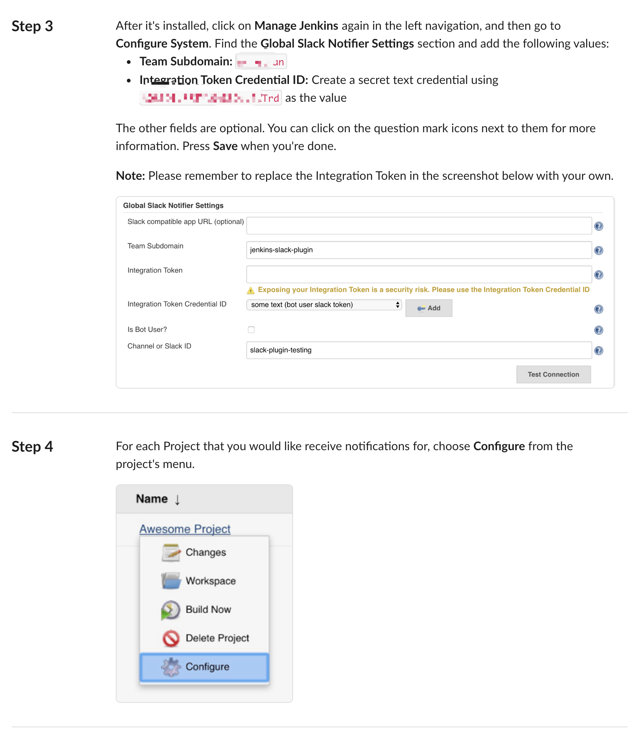Select Build Now from project menu
This screenshot has width=641, height=731.
point(208,610)
